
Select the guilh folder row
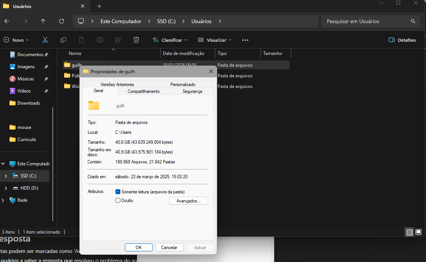tap(176, 65)
